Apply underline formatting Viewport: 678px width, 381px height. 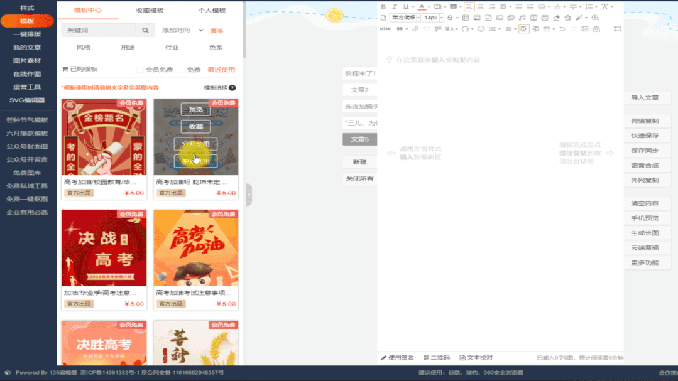[x=405, y=6]
